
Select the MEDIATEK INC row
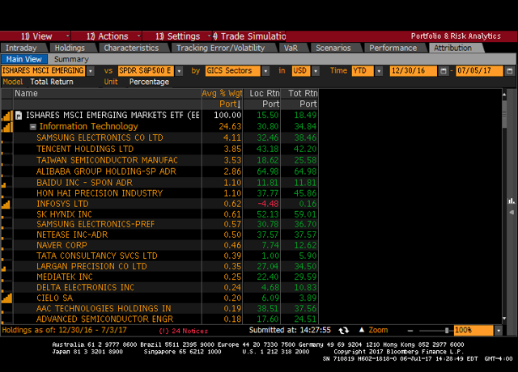[159, 277]
